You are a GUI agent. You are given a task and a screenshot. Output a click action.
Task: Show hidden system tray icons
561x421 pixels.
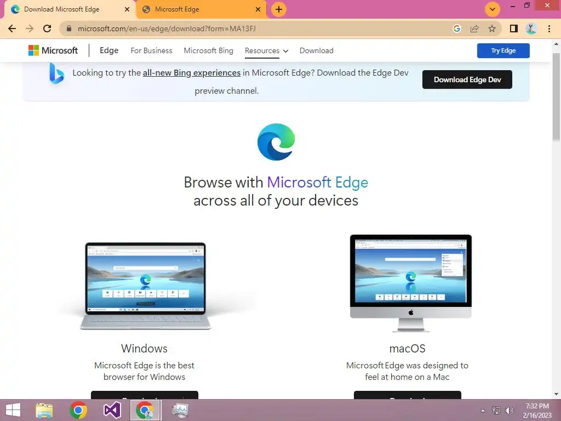point(483,411)
